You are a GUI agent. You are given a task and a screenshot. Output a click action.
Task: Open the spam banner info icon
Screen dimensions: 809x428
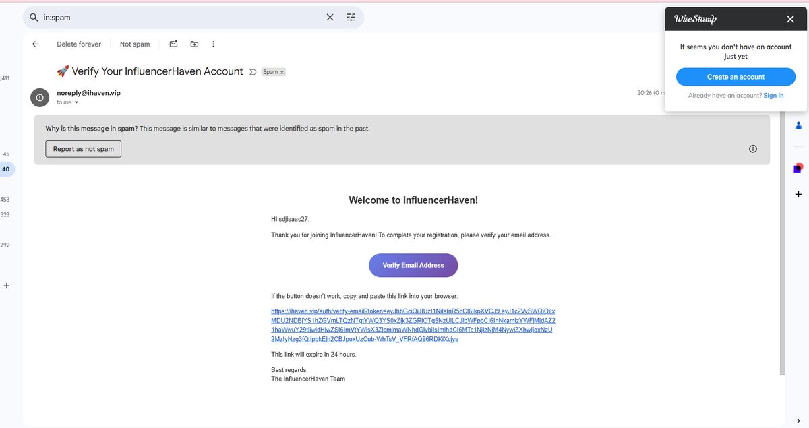pos(753,149)
